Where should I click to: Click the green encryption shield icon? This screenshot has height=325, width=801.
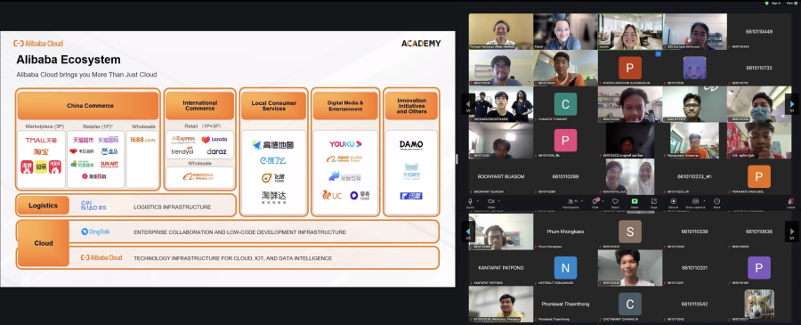click(767, 3)
